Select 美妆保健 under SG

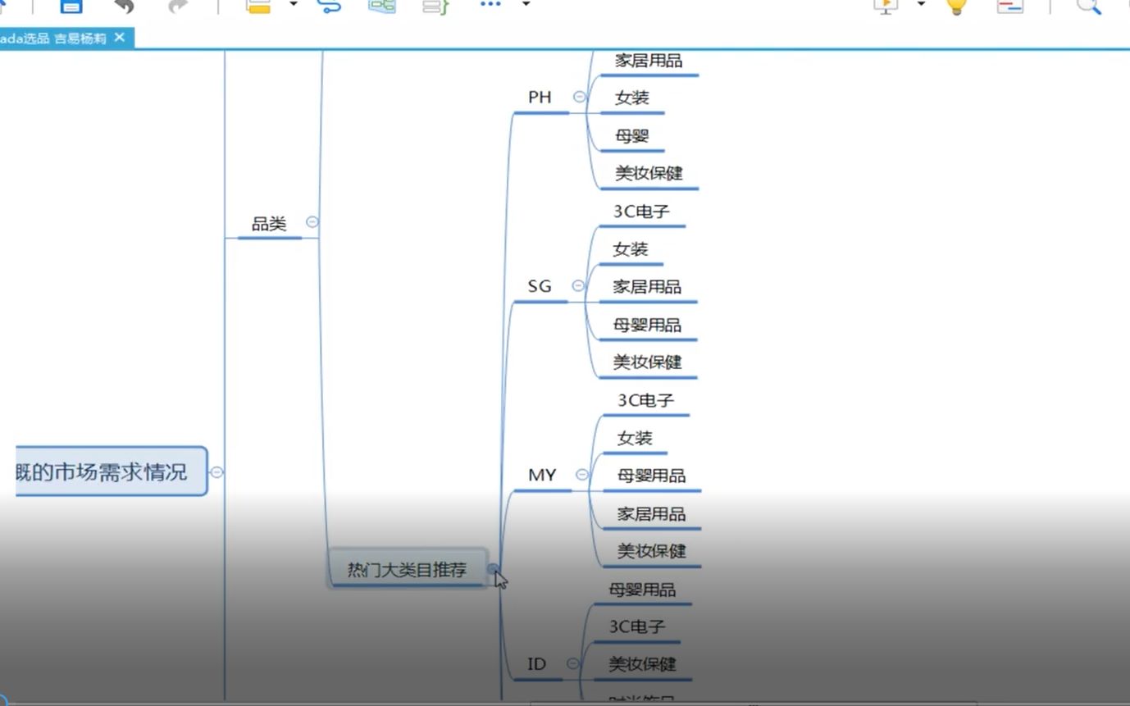point(647,362)
